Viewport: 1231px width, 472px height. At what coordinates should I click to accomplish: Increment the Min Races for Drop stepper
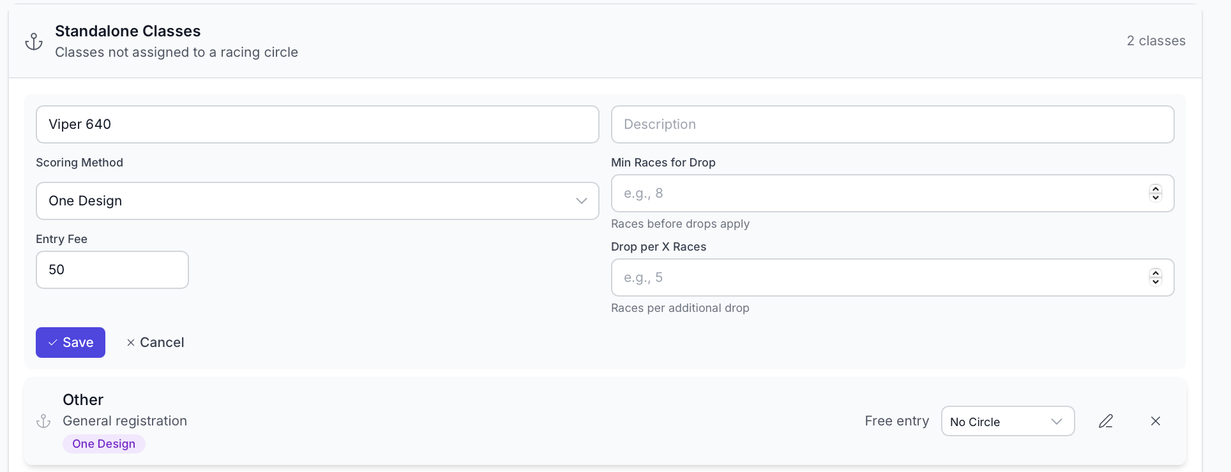1155,189
